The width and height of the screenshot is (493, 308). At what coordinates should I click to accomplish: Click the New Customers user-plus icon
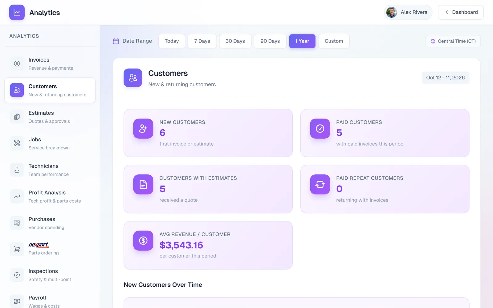pyautogui.click(x=143, y=128)
